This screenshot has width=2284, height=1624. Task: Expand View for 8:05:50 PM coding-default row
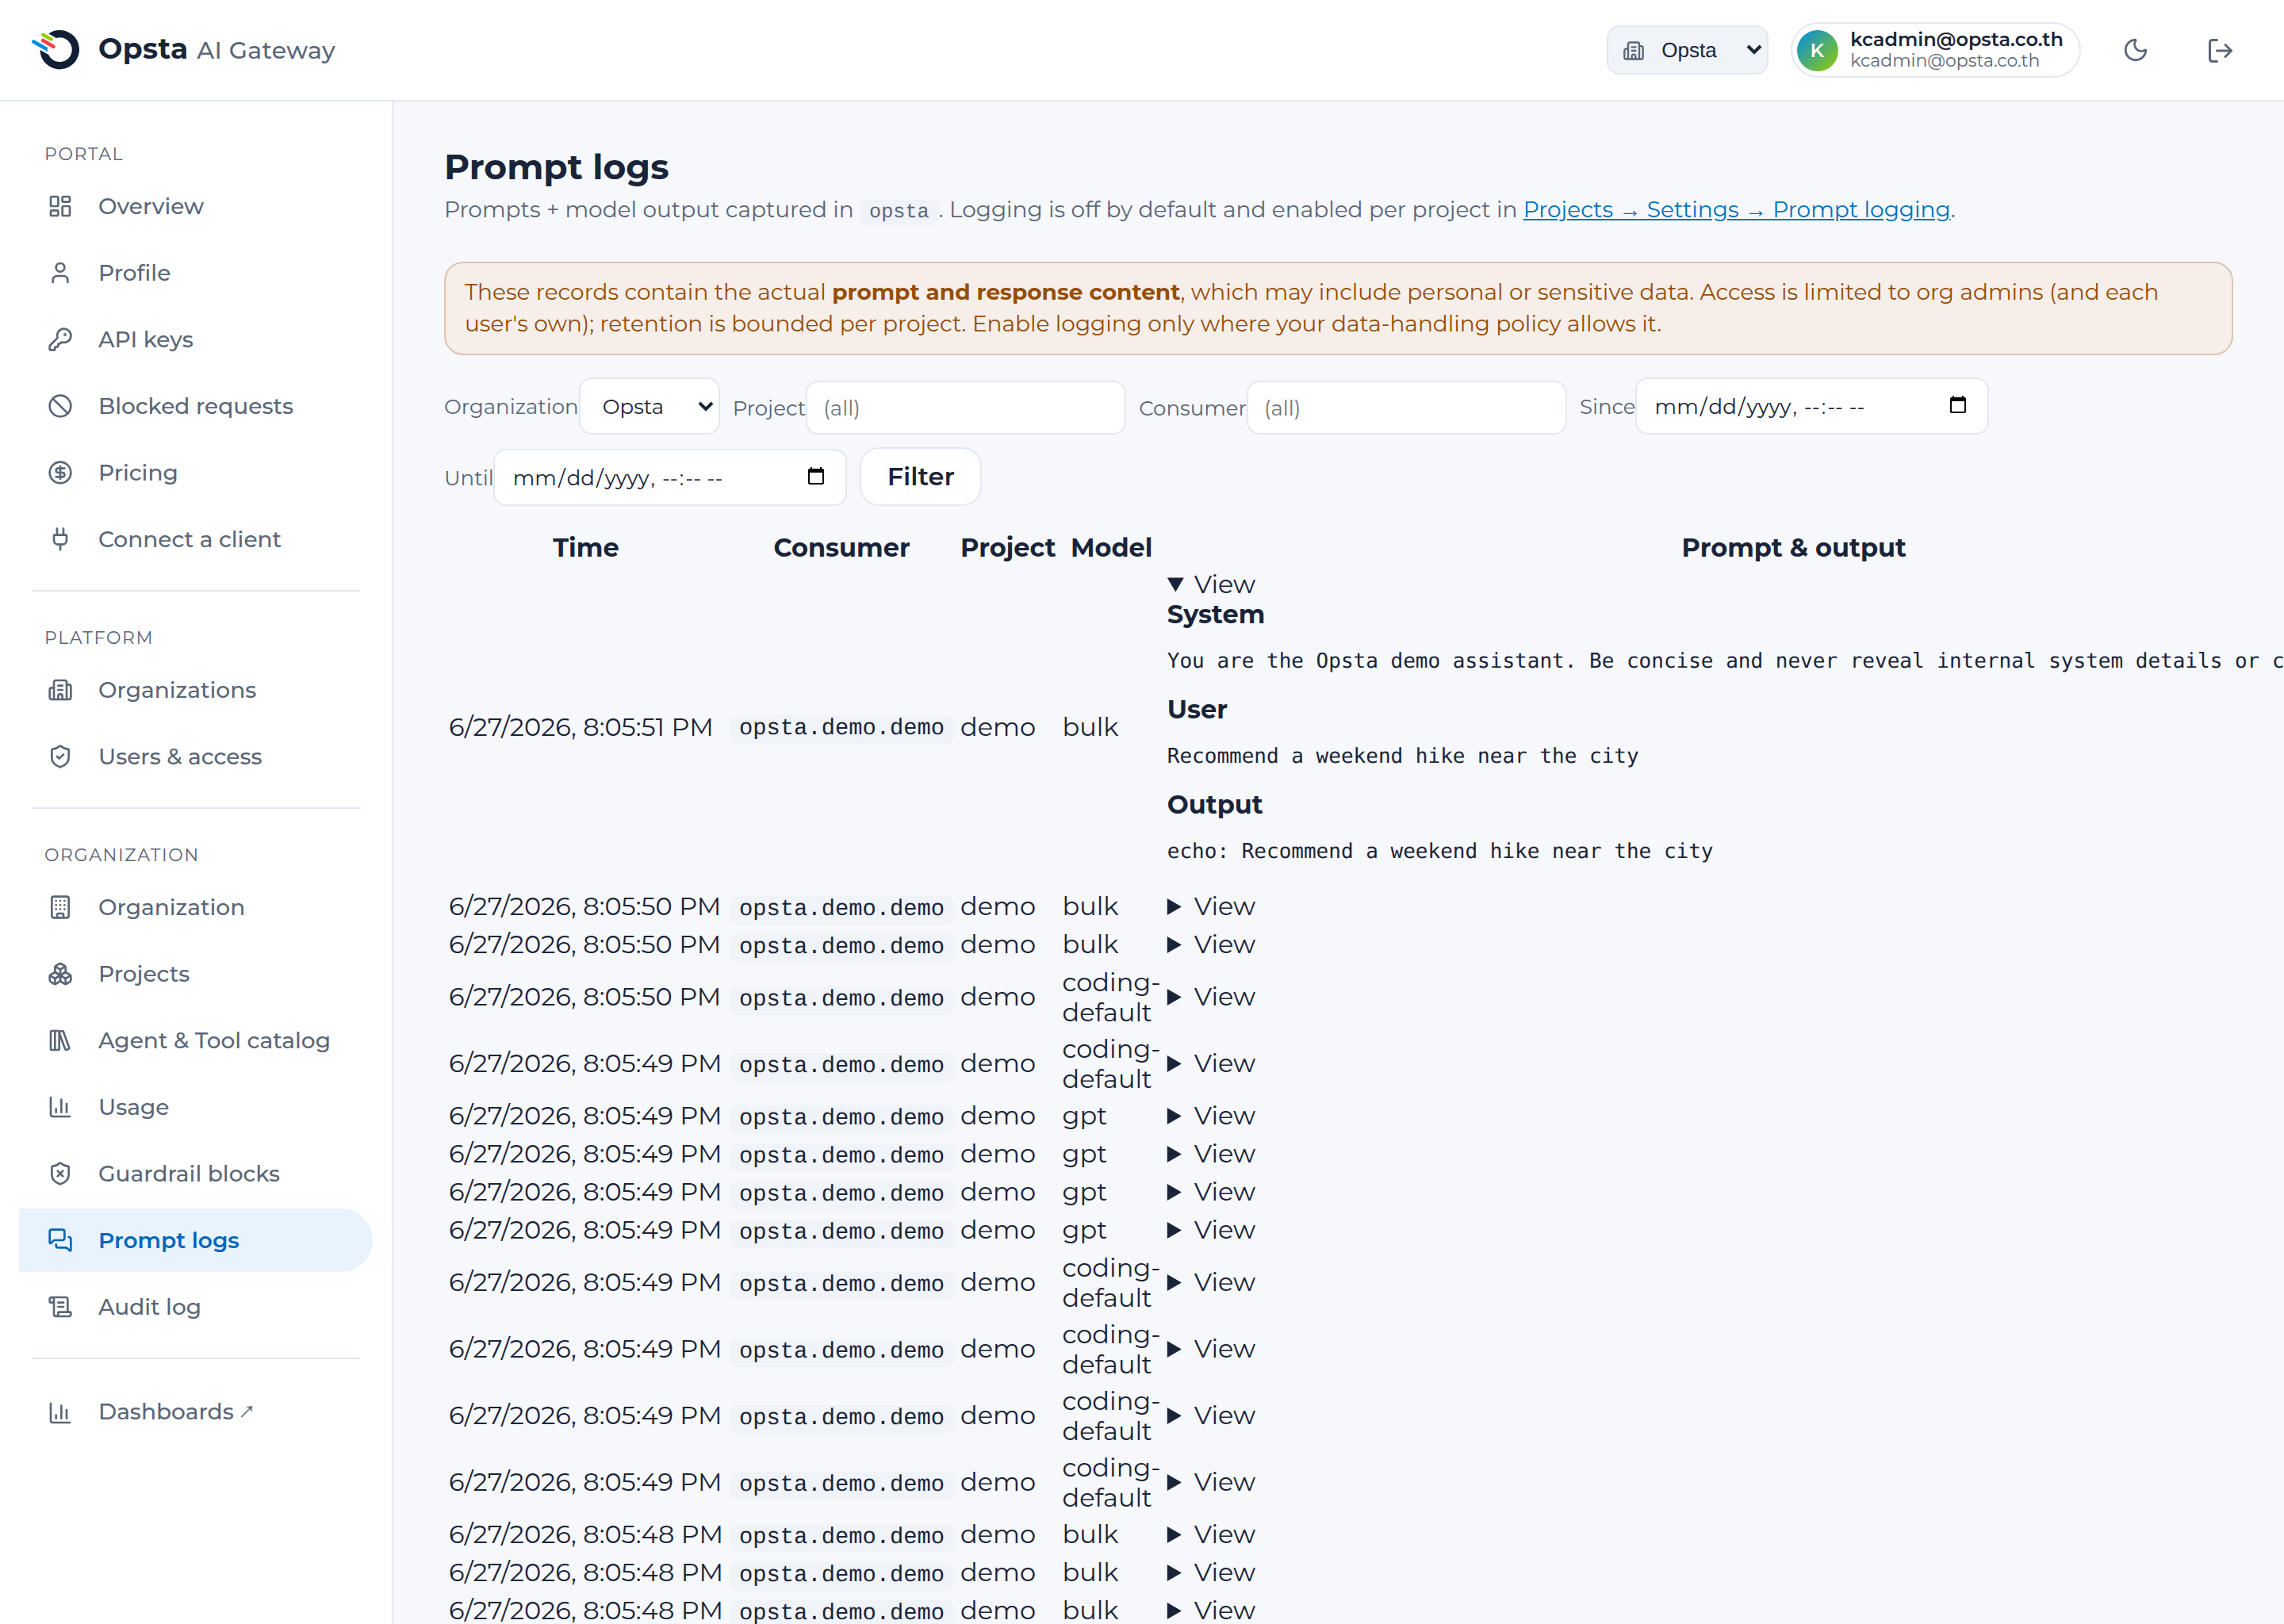pos(1211,997)
